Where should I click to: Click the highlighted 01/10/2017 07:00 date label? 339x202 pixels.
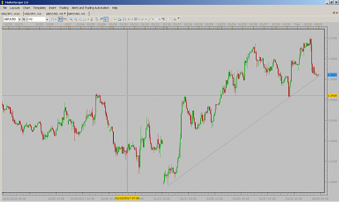click(x=127, y=198)
